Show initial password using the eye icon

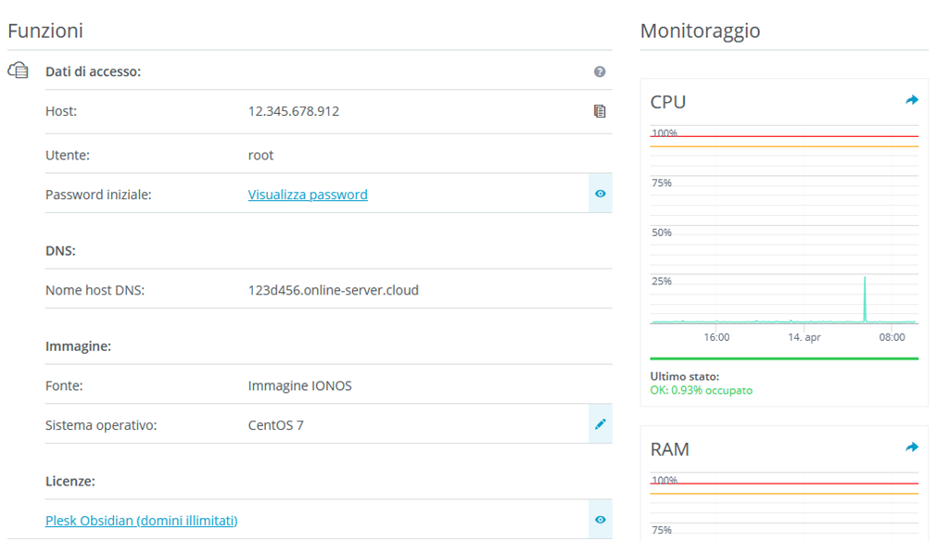tap(601, 194)
